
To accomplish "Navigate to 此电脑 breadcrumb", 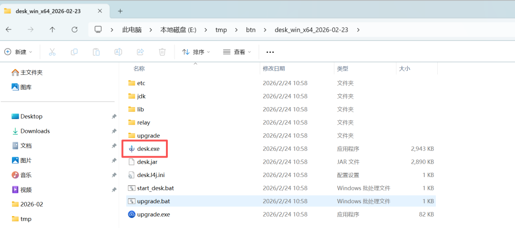I will tap(132, 30).
